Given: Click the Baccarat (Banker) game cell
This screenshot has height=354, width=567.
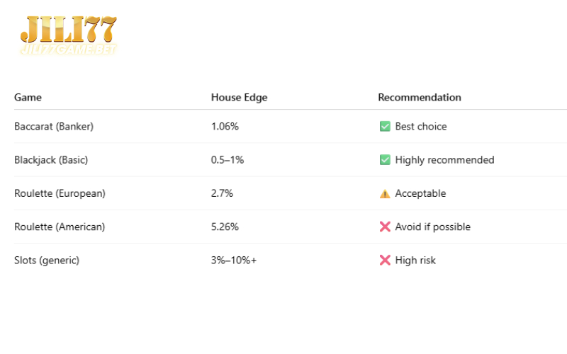Looking at the screenshot, I should tap(54, 127).
